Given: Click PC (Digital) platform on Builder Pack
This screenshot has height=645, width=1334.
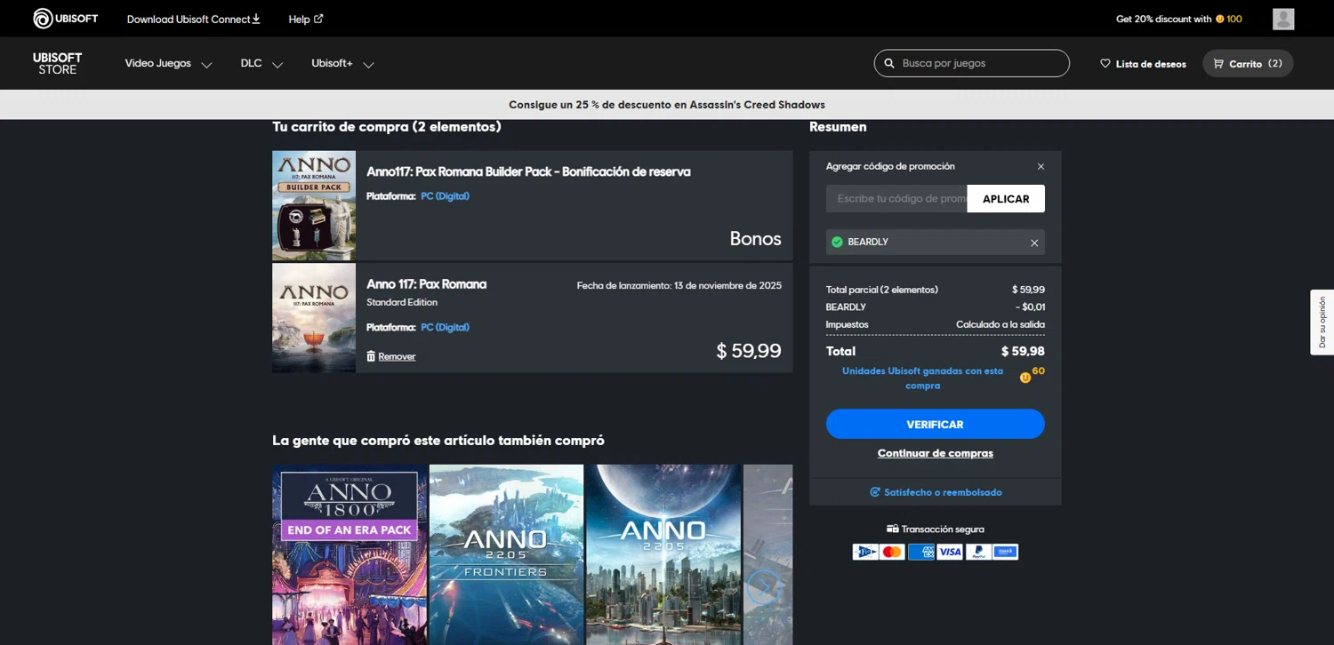Looking at the screenshot, I should [x=445, y=196].
